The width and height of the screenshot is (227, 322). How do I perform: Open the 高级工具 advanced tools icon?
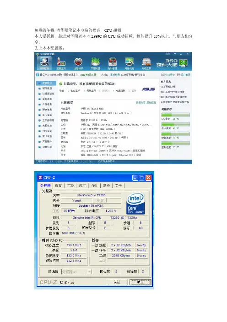pos(146,63)
